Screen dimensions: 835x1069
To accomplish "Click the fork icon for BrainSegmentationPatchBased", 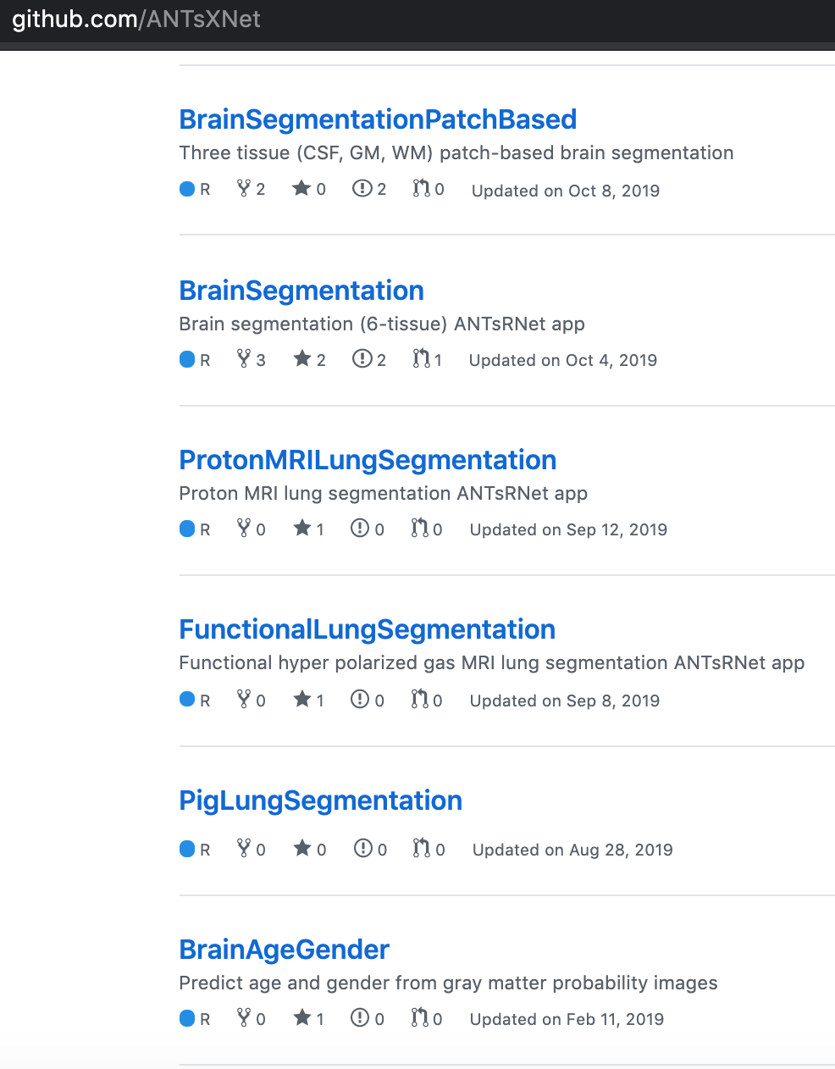I will point(244,188).
